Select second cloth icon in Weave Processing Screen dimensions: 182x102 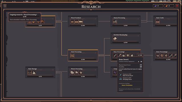(x=76, y=73)
